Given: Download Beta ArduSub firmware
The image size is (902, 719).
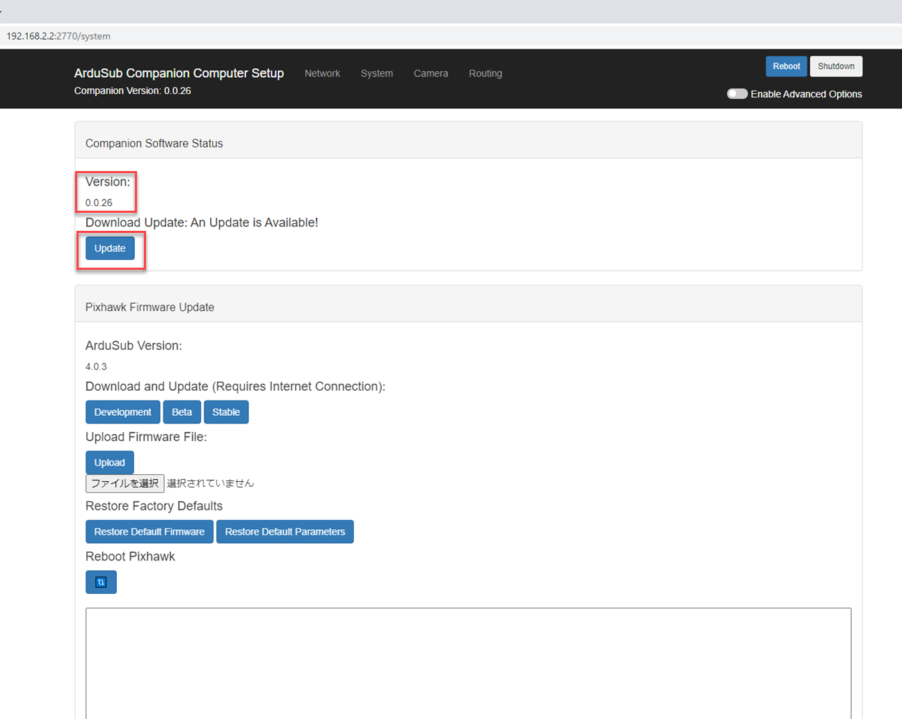Looking at the screenshot, I should 182,412.
